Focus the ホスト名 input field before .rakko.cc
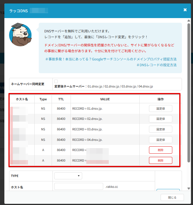Image resolution: width=193 pixels, height=205 pixels. click(79, 186)
